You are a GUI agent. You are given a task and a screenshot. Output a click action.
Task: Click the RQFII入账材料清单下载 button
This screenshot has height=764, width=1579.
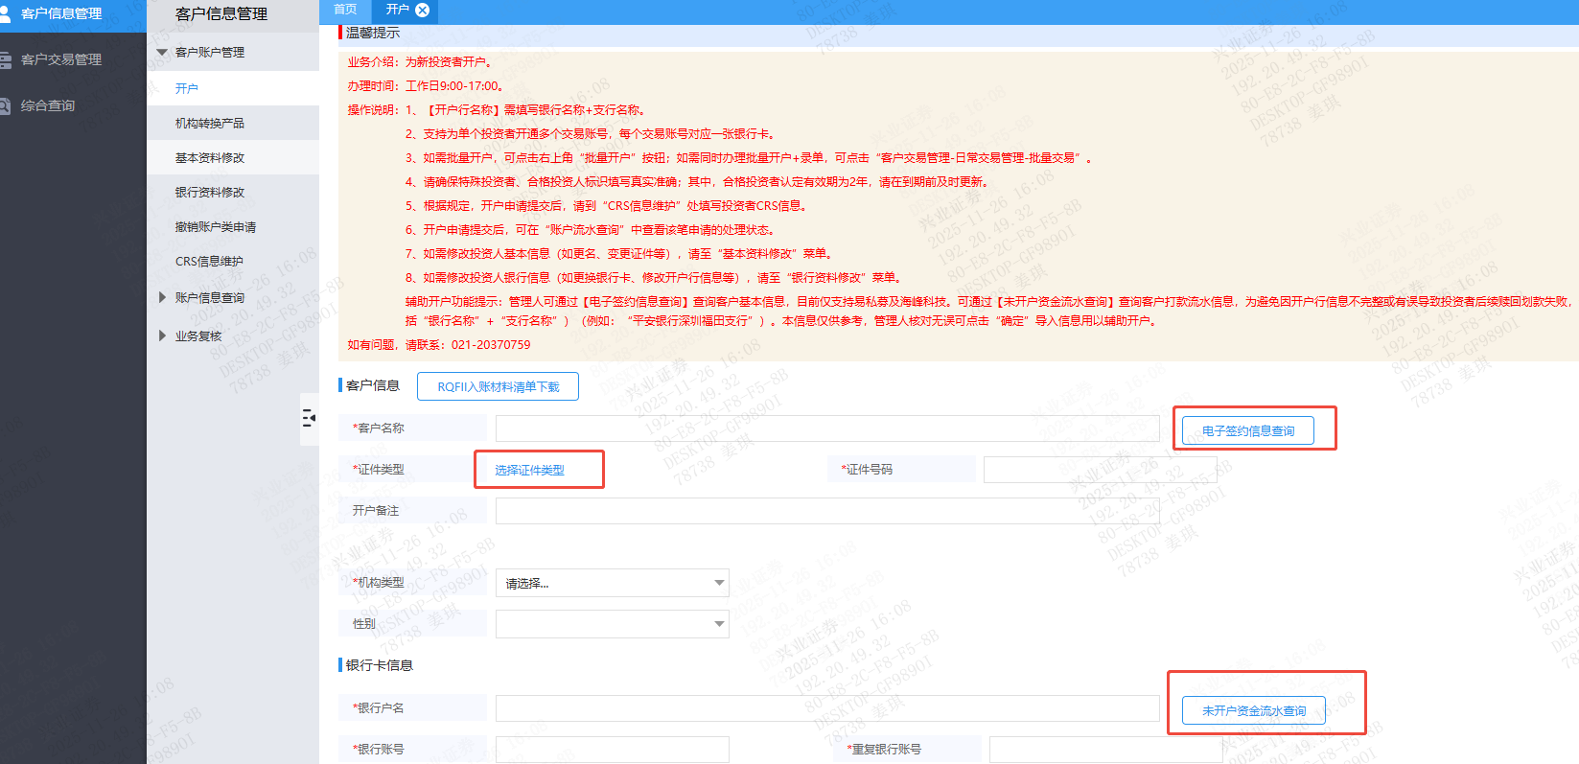pos(498,386)
